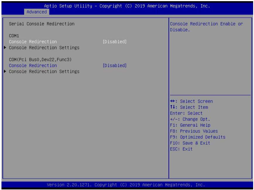Click the COM1 section label
The image size is (254, 190).
14,36
